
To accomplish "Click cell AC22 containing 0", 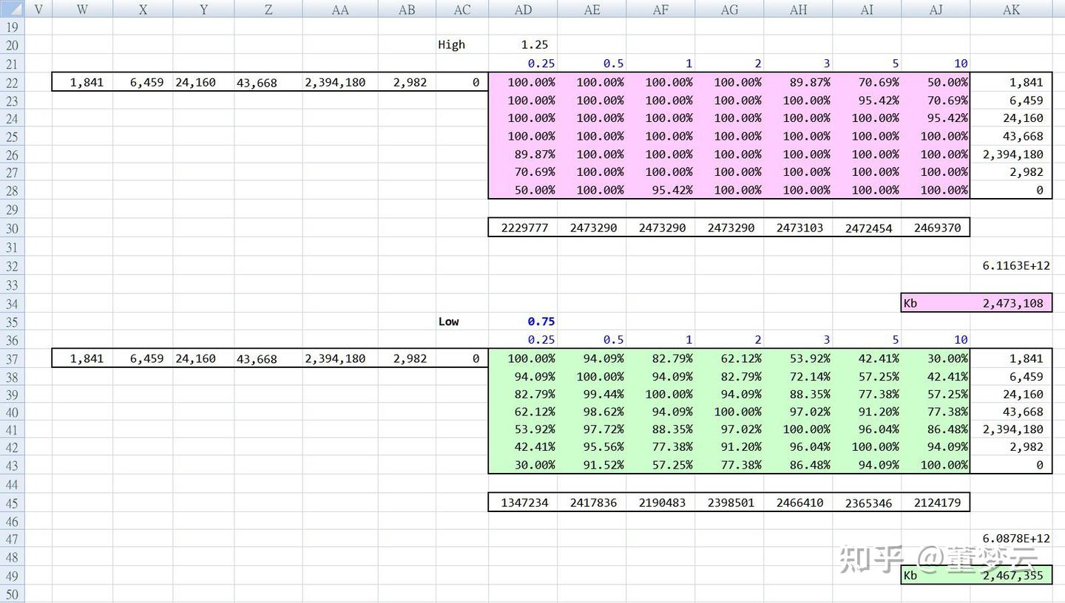I will pos(462,82).
